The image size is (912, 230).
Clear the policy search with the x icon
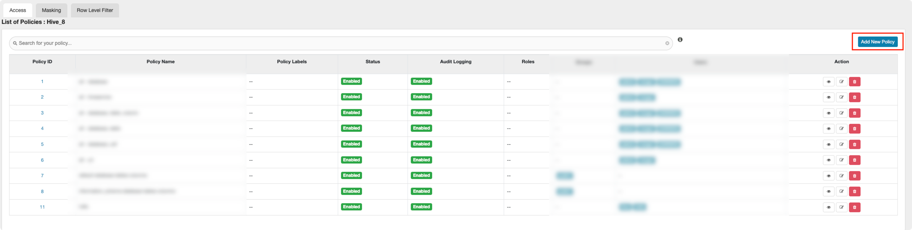pos(667,43)
